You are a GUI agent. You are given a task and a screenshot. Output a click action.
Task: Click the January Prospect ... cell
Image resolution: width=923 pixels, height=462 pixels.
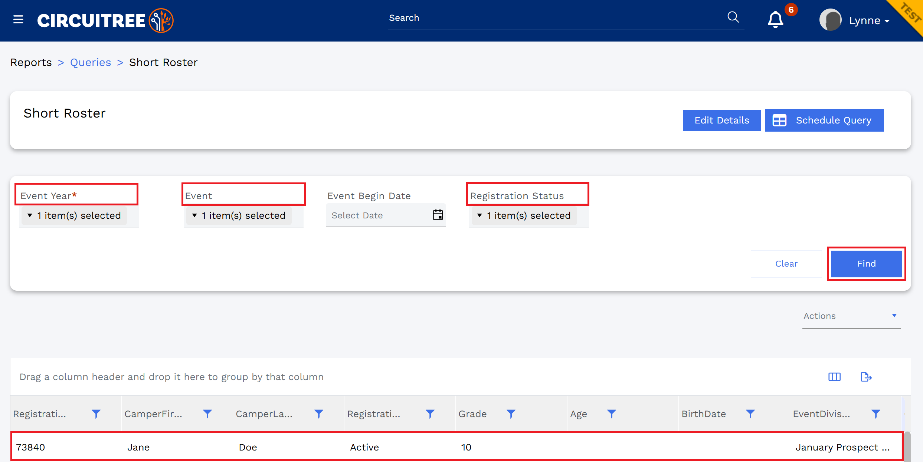coord(842,447)
